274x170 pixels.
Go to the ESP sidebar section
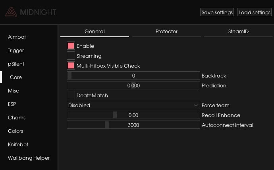(12, 104)
